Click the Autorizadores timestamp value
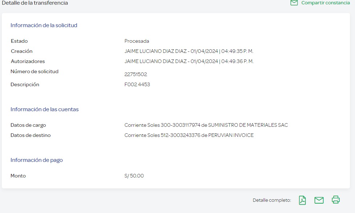The width and height of the screenshot is (355, 213). (189, 62)
